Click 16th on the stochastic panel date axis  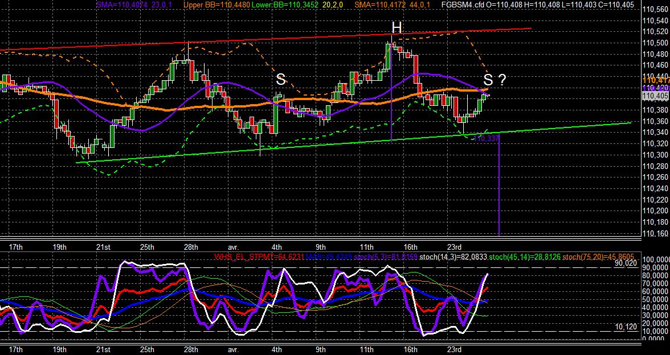(410, 350)
